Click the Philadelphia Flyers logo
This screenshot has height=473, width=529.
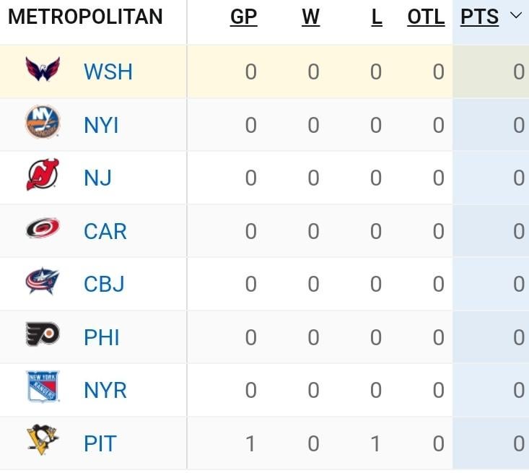(x=43, y=334)
